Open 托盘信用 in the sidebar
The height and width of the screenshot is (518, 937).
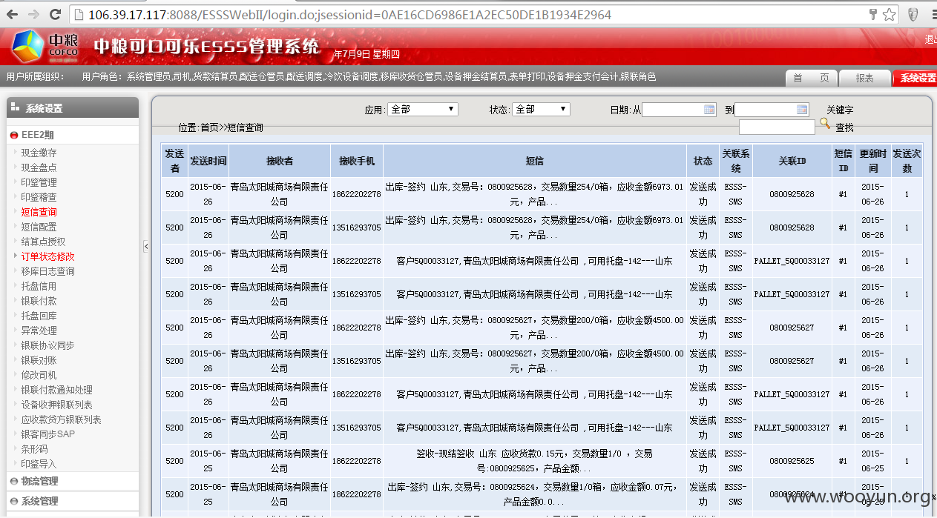point(39,286)
